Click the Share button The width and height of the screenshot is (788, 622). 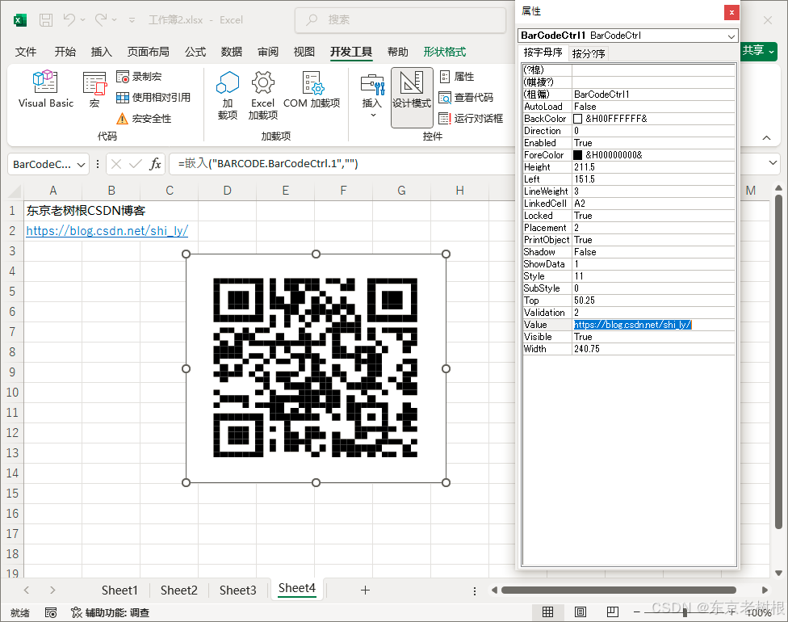click(759, 51)
